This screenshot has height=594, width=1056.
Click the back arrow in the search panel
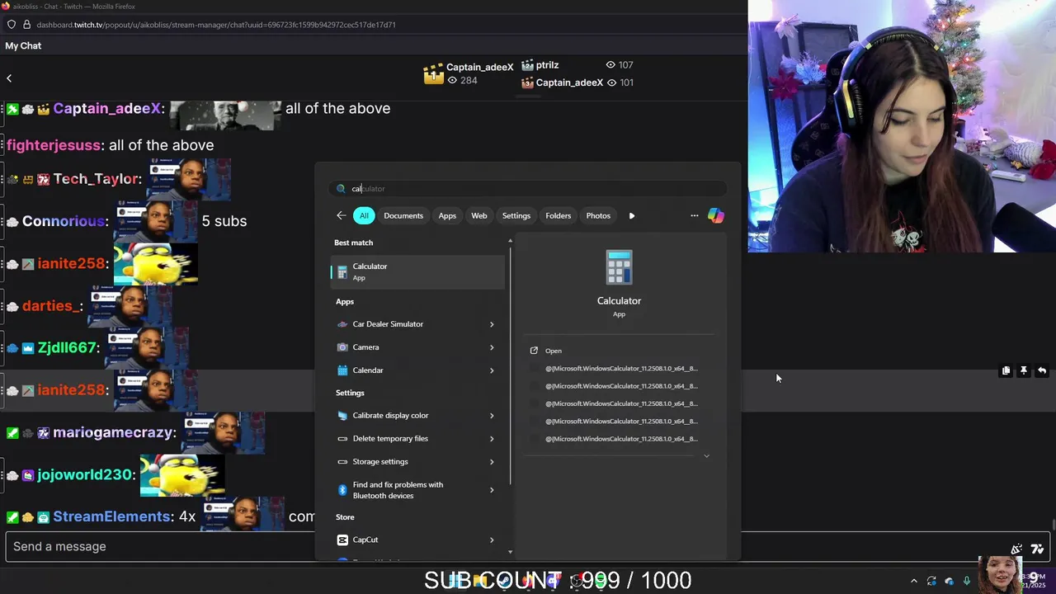pos(341,215)
